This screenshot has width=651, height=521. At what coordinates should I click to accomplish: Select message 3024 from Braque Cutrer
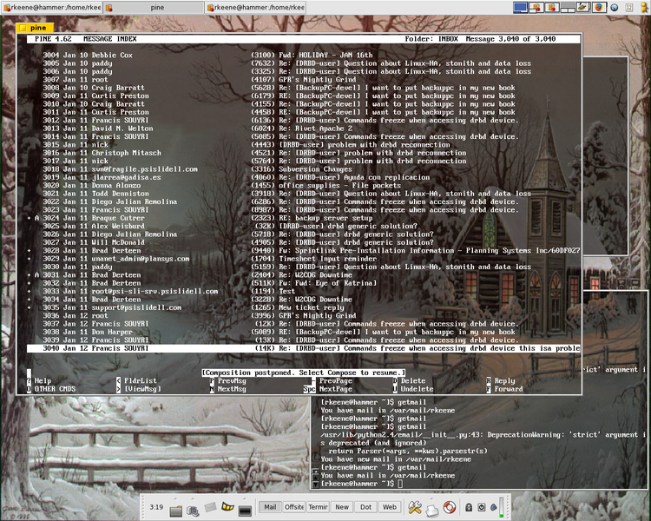[x=304, y=218]
